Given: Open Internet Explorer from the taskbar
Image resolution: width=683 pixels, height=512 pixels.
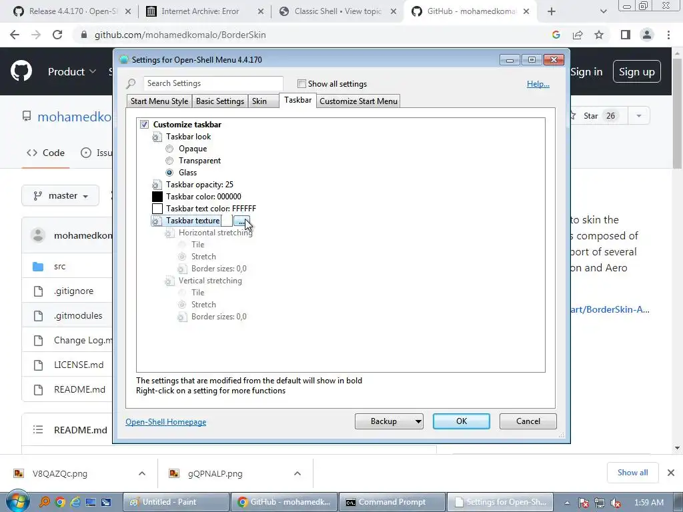Looking at the screenshot, I should point(75,502).
